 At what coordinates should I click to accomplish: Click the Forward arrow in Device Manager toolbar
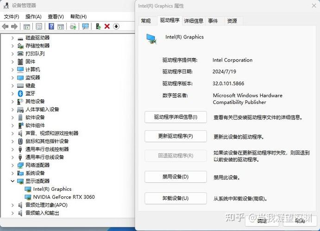click(14, 26)
